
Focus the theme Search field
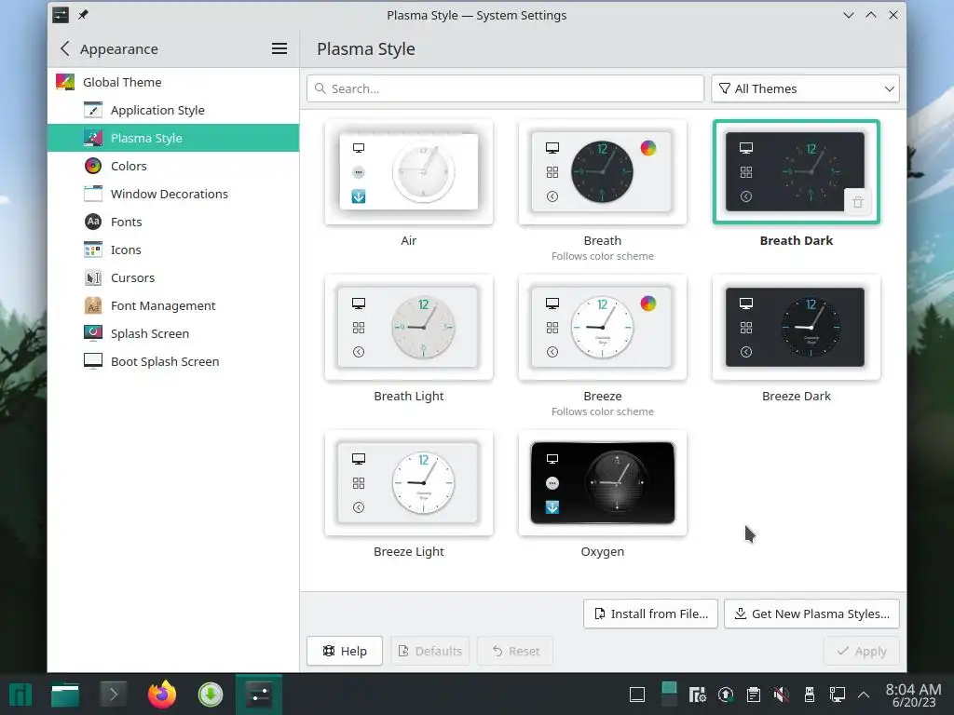[x=505, y=88]
